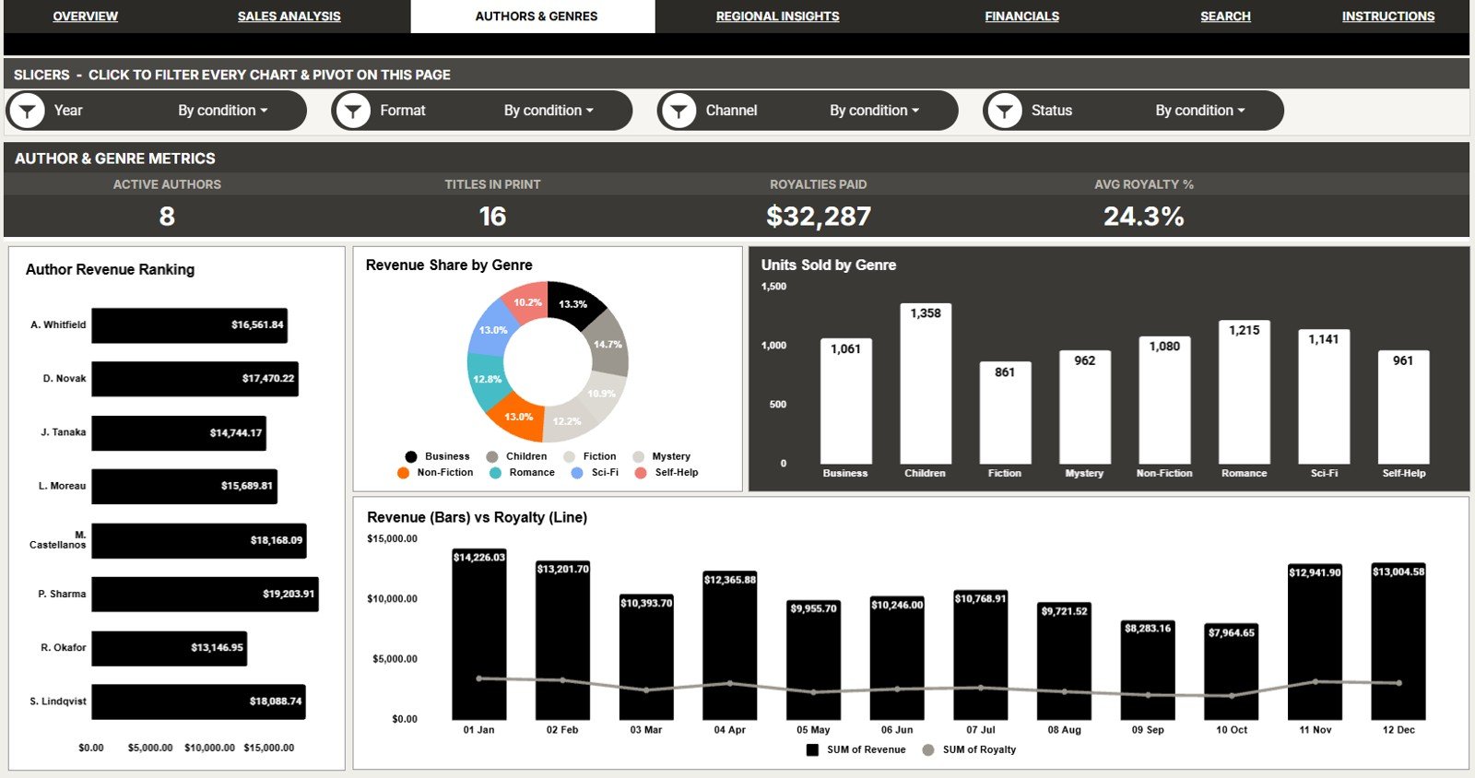Expand the Format By condition dropdown

(549, 111)
